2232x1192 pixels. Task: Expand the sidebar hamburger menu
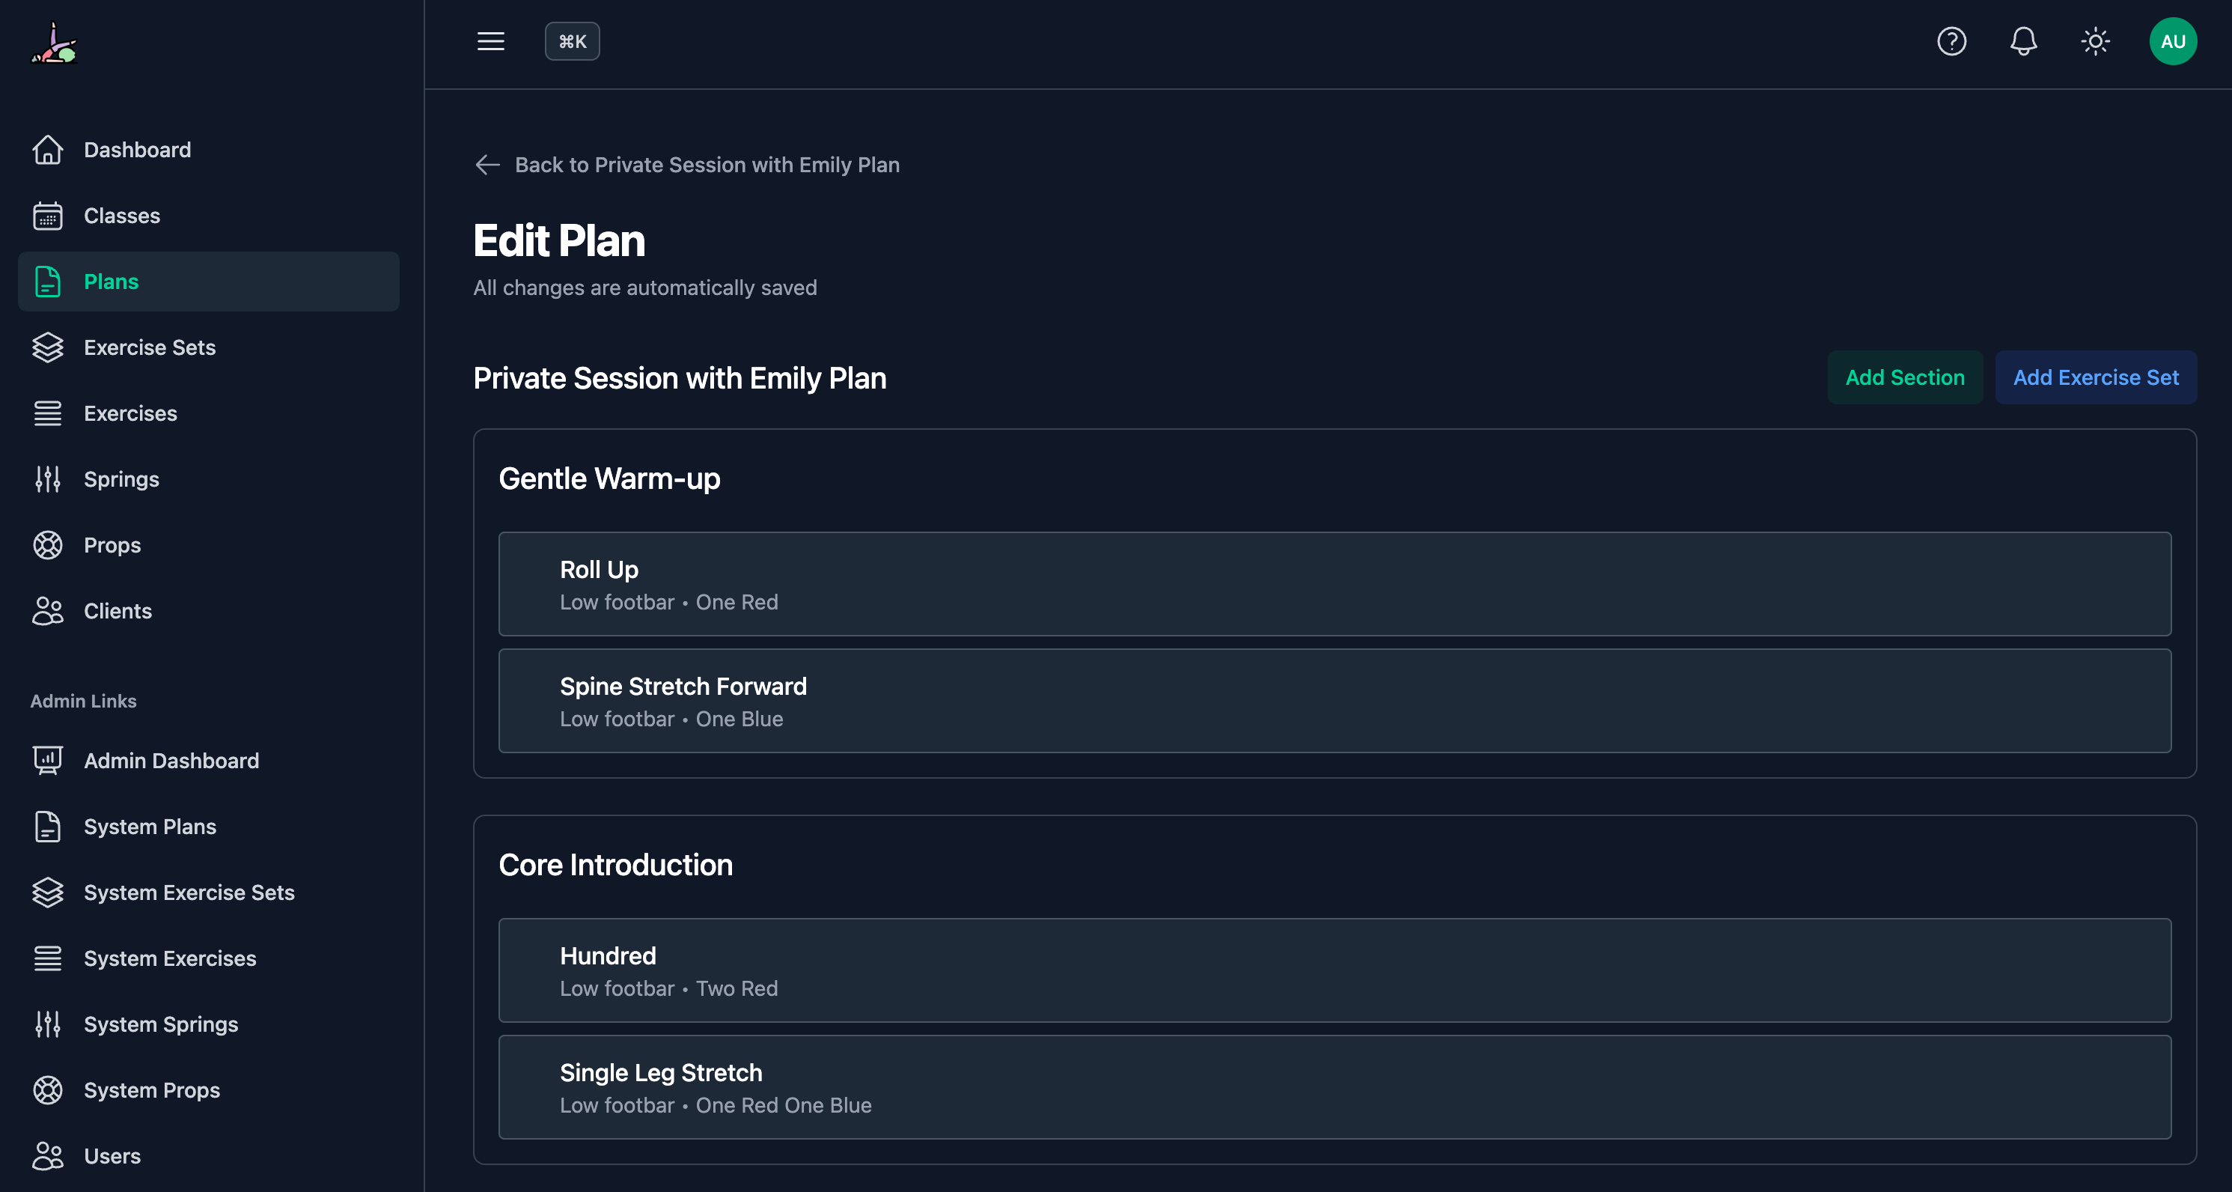[x=490, y=40]
